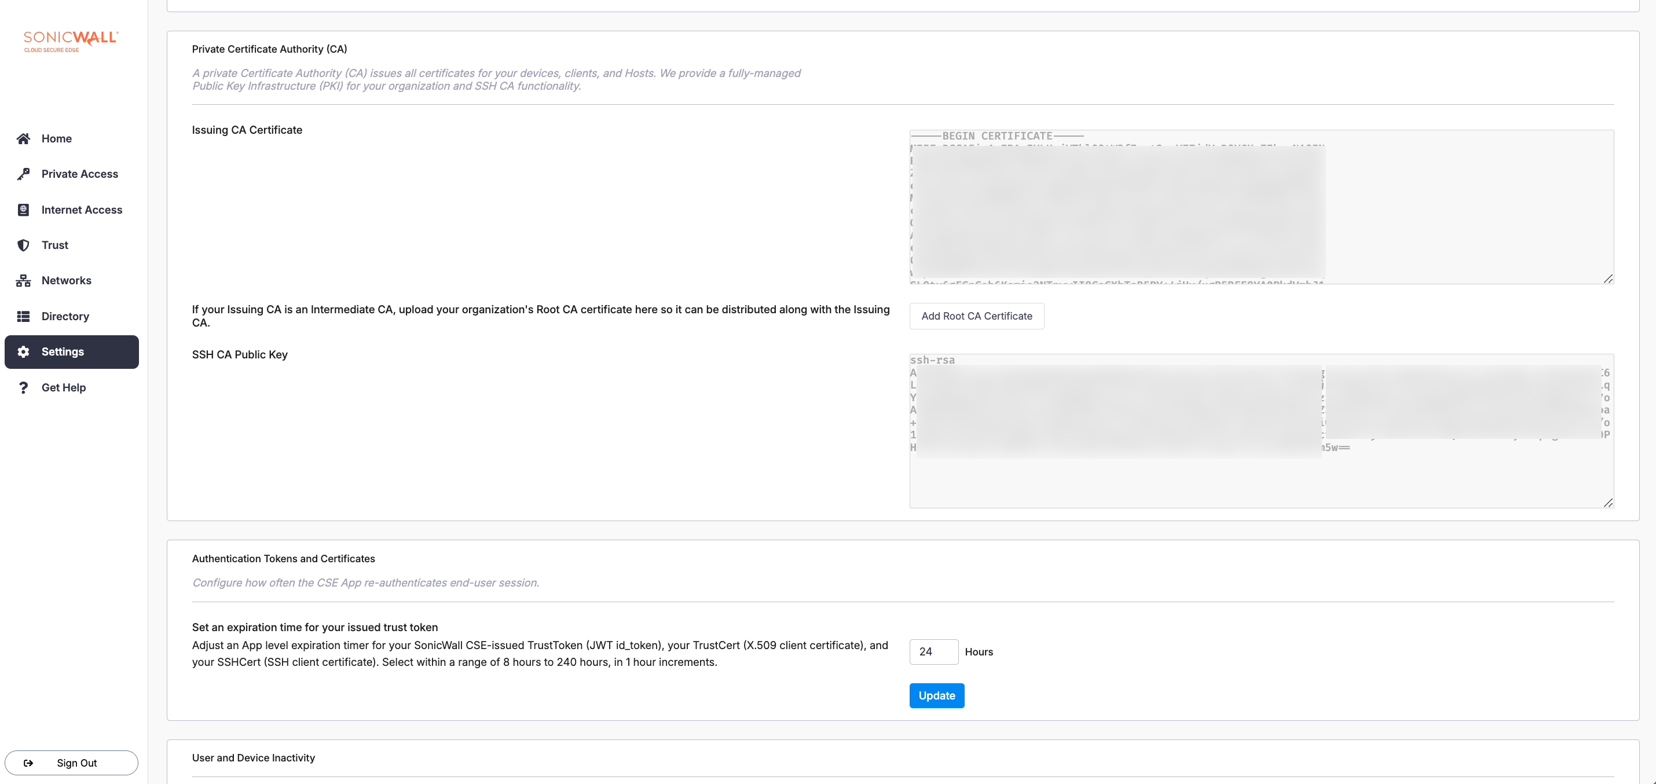Open the Internet Access menu item
The height and width of the screenshot is (784, 1656).
[82, 210]
